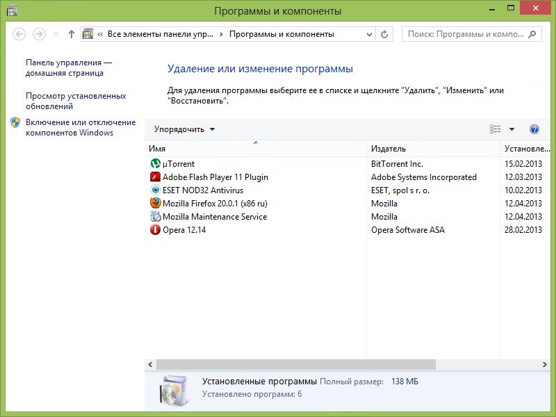556x417 pixels.
Task: Select the µTorrent row name
Action: 179,164
